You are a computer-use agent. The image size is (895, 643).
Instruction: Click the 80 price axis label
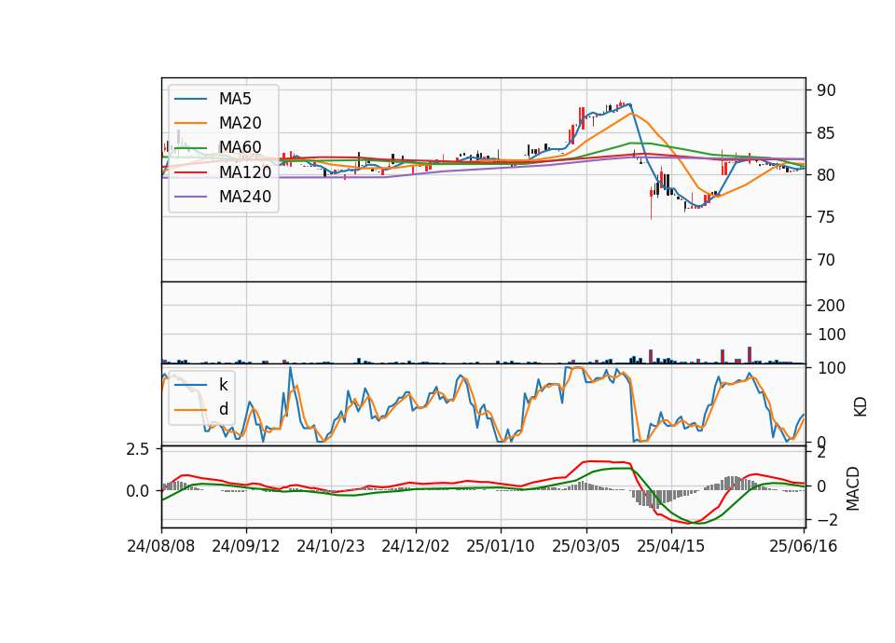coord(826,175)
